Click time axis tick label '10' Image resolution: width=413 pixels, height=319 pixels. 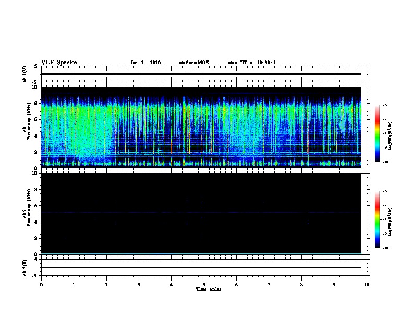point(367,285)
